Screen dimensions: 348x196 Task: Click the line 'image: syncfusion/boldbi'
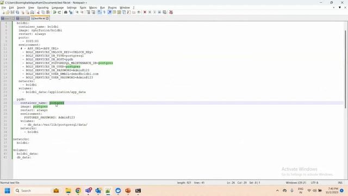[40, 30]
